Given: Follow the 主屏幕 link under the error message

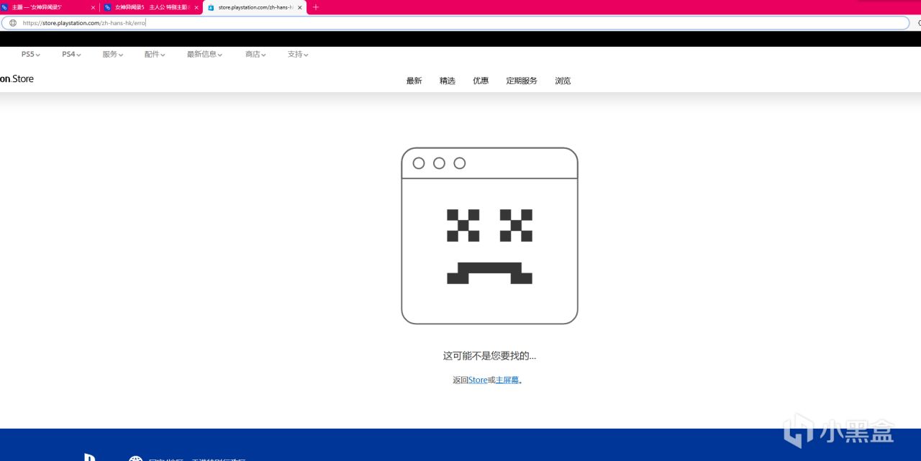Looking at the screenshot, I should point(507,380).
